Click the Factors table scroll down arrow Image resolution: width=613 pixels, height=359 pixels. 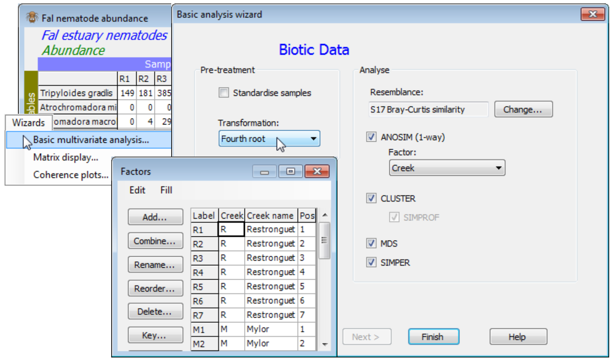[325, 344]
